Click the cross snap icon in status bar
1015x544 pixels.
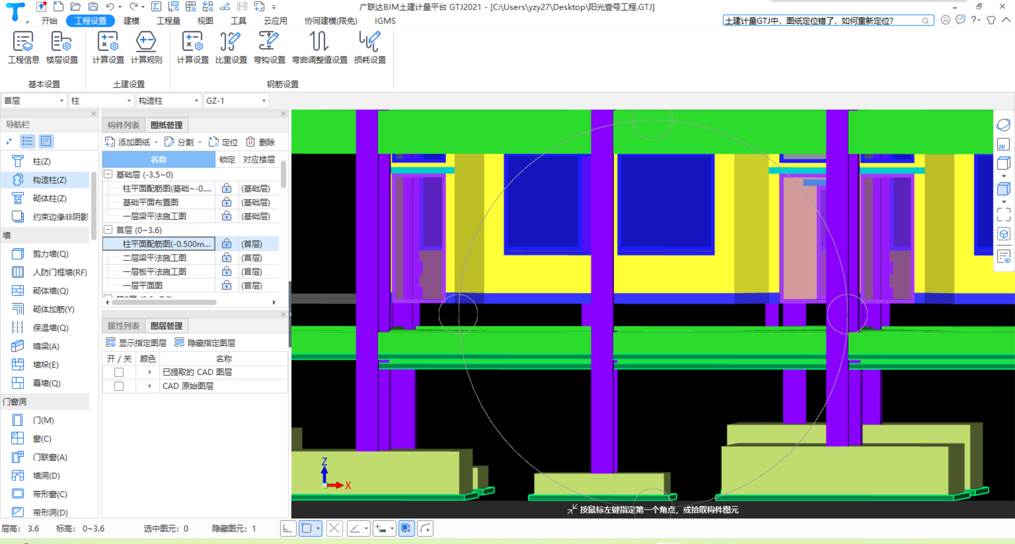334,528
